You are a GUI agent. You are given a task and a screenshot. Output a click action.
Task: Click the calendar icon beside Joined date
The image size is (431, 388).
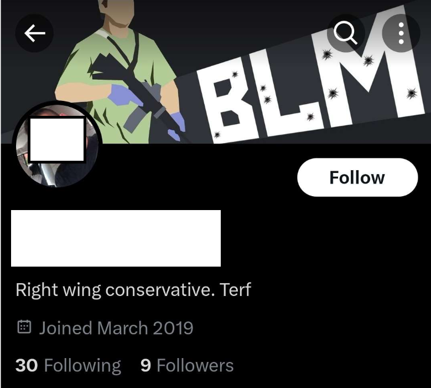tap(24, 327)
